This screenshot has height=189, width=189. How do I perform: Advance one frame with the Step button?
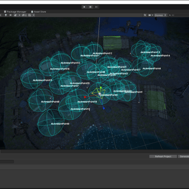pyautogui.click(x=96, y=7)
